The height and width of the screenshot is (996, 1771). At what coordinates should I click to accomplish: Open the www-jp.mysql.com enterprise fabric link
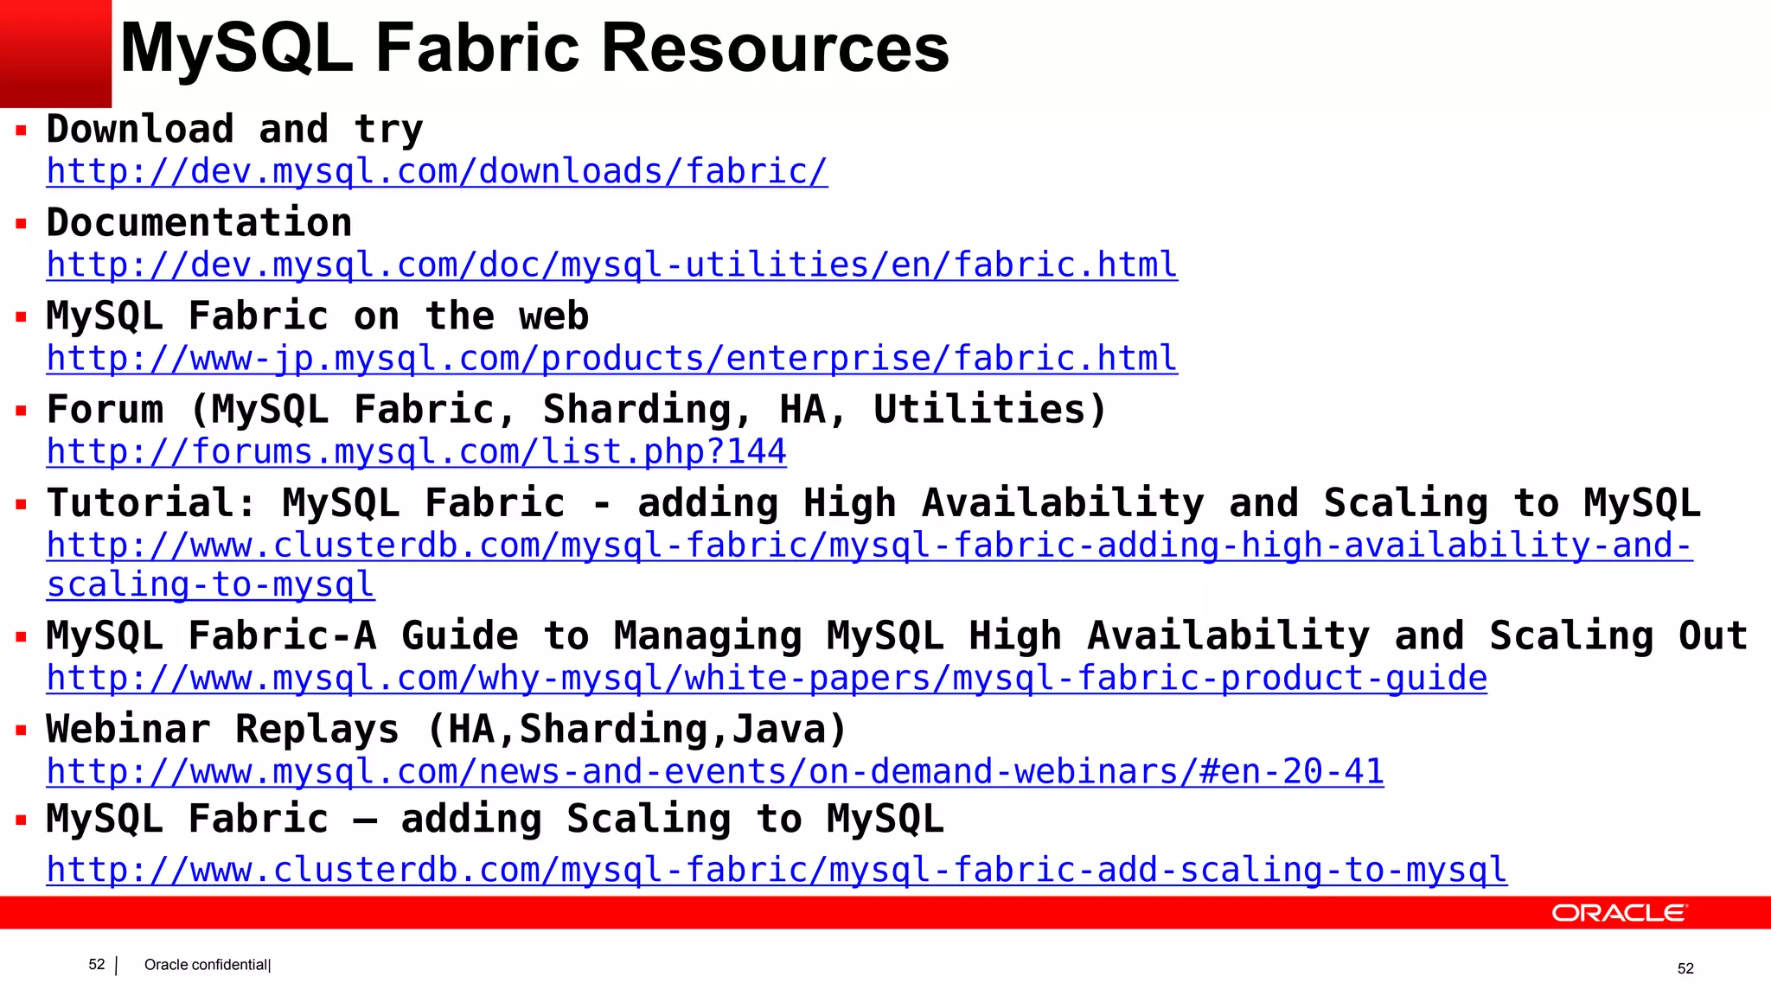tap(612, 358)
